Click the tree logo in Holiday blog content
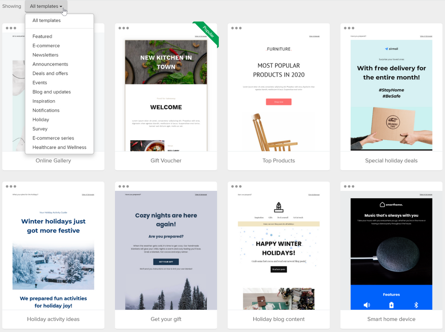445x332 pixels. coord(278,206)
